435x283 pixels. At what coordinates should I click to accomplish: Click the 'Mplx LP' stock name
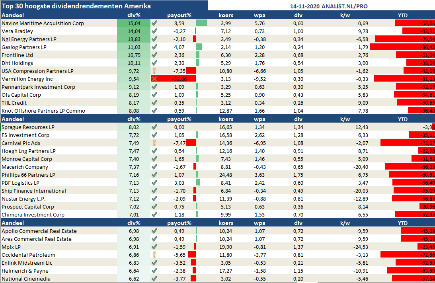pos(11,247)
